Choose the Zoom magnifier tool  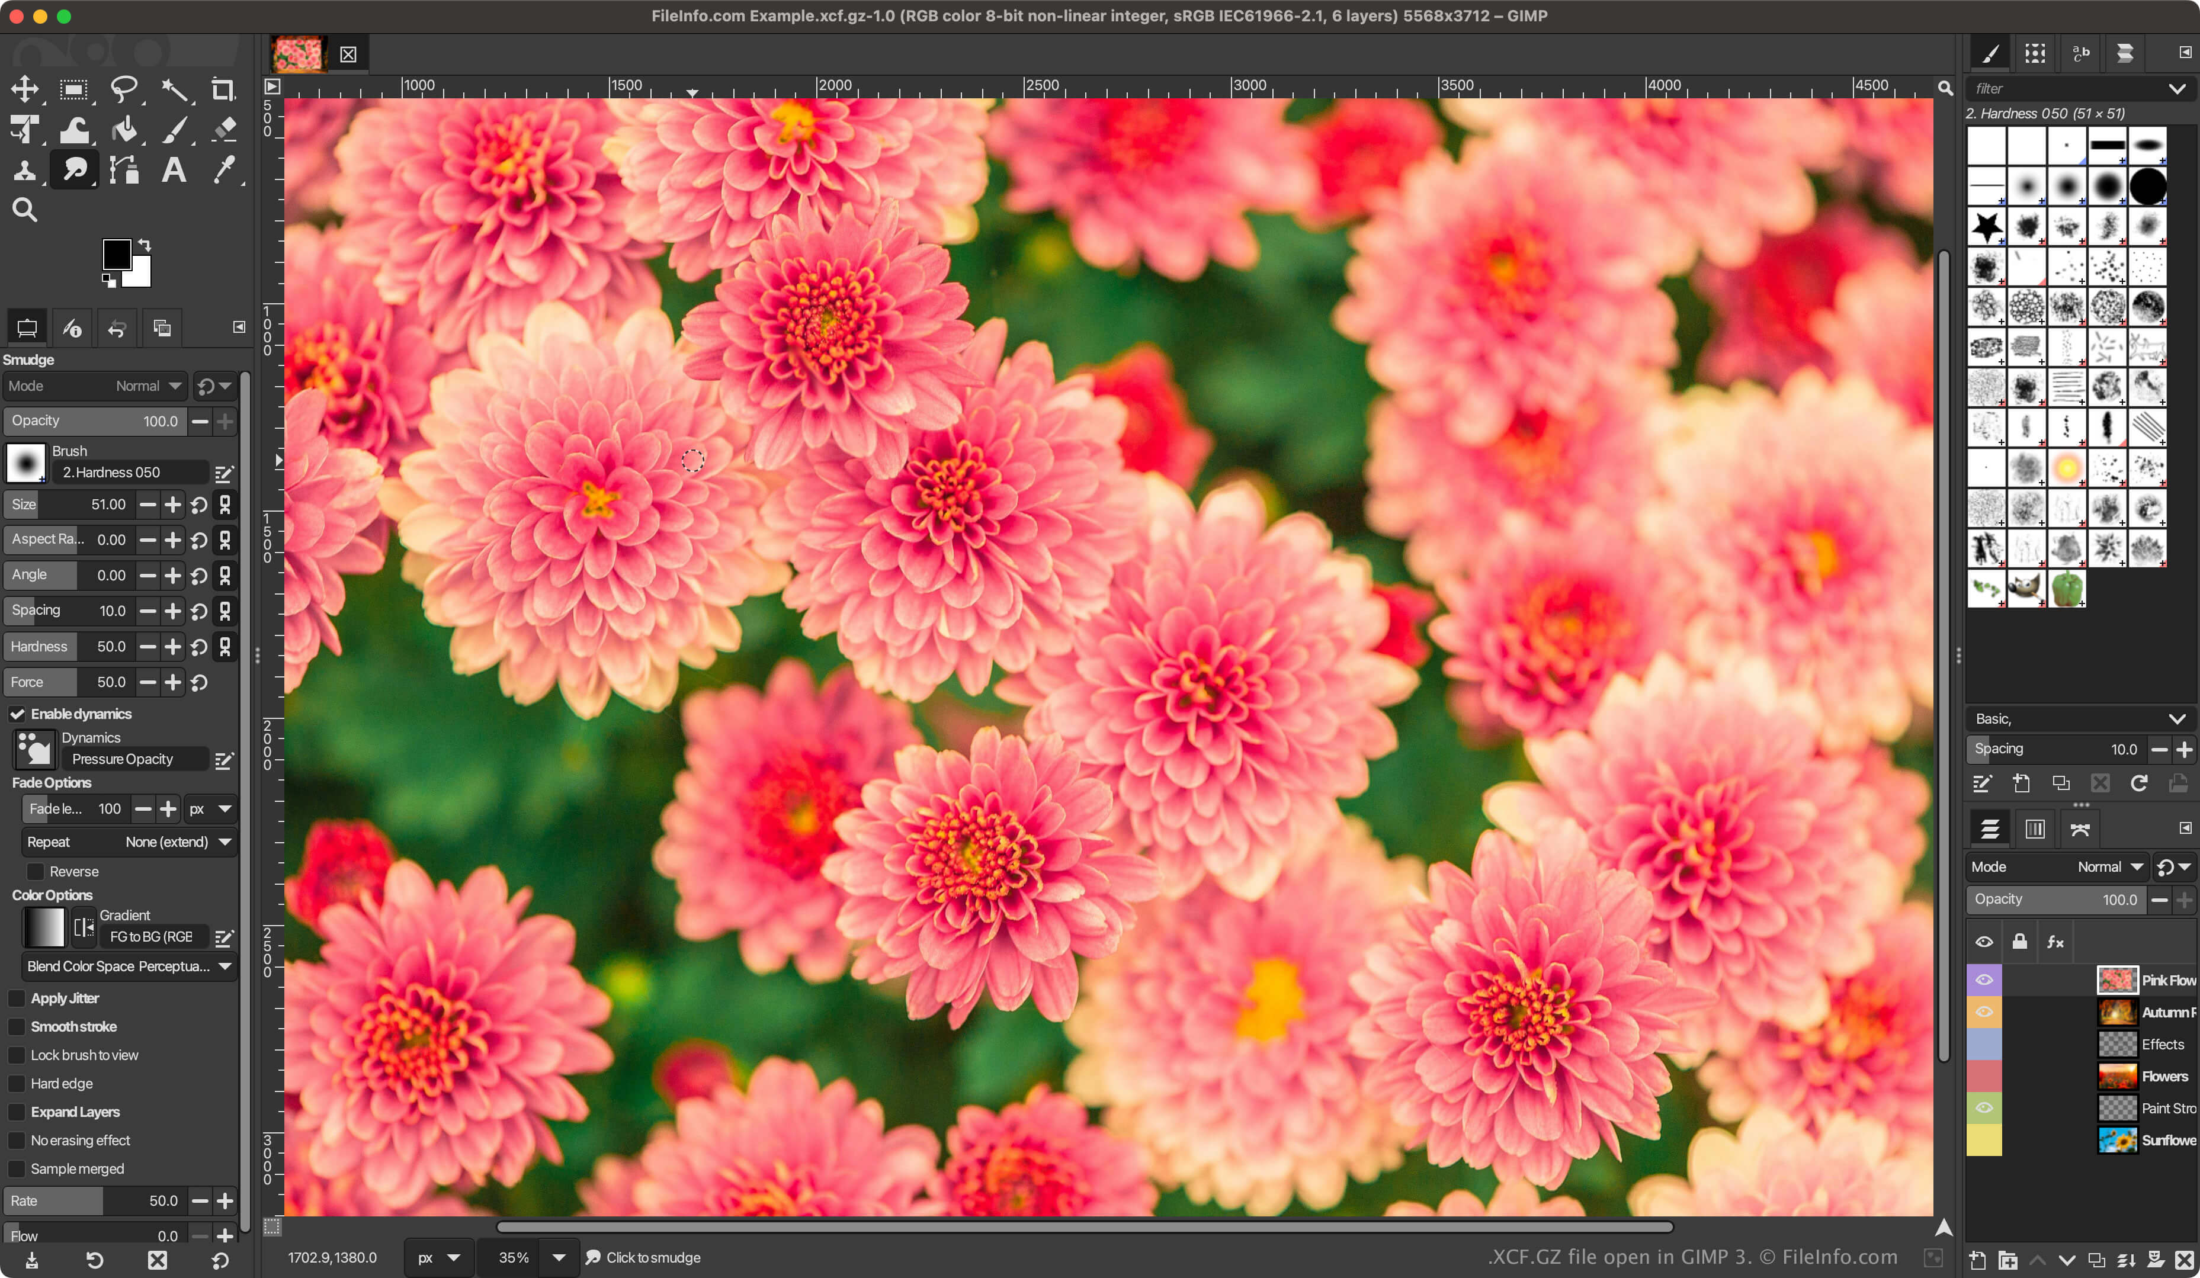(24, 210)
